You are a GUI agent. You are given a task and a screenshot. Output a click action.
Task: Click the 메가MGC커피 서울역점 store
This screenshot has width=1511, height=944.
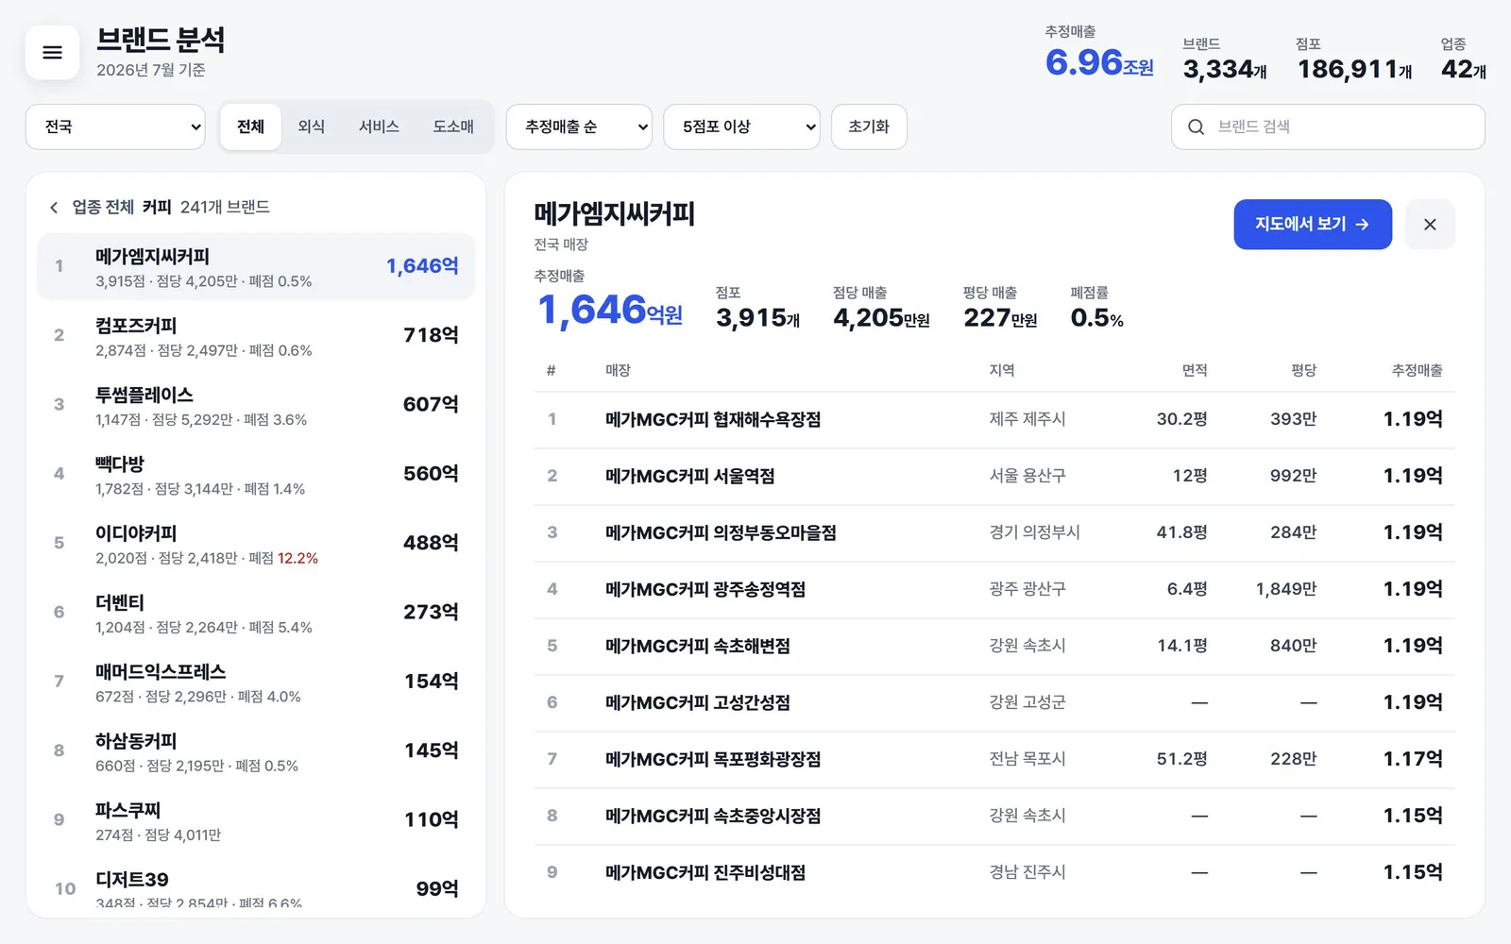[690, 476]
